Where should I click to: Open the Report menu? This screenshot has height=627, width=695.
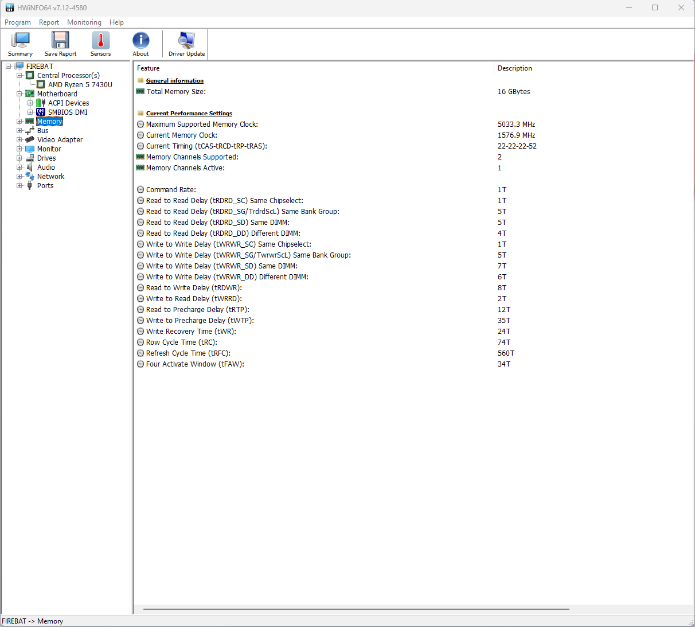pos(49,22)
